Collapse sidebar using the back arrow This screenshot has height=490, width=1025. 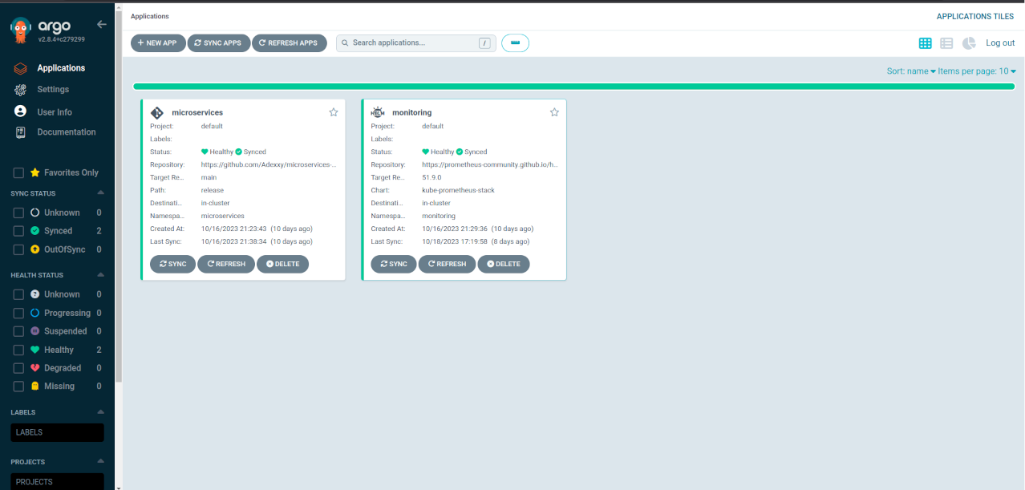[101, 25]
